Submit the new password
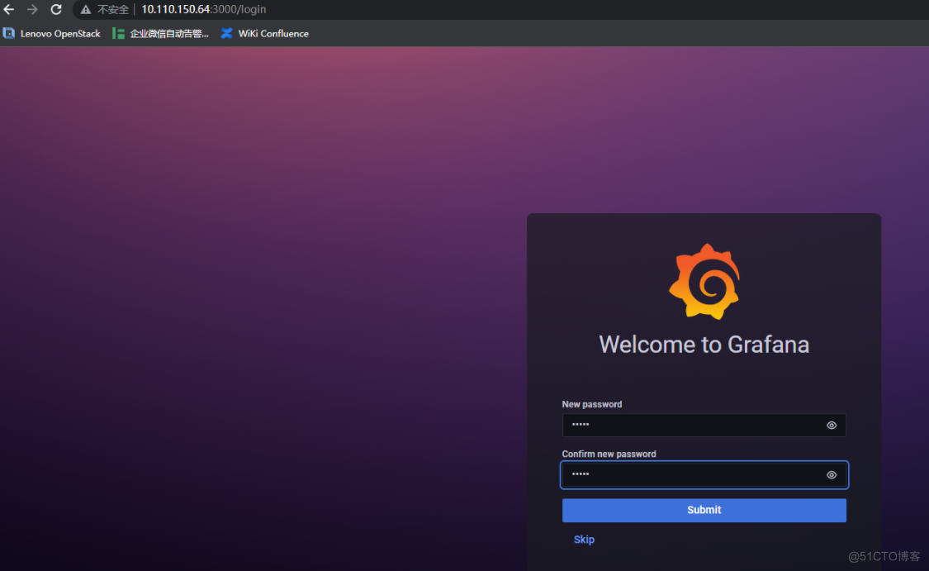The image size is (929, 571). pyautogui.click(x=704, y=510)
